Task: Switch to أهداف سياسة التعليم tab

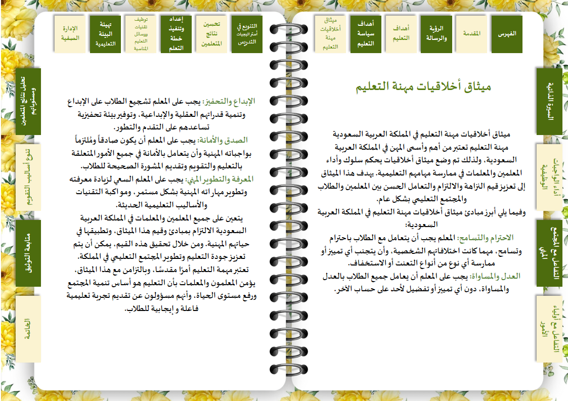Action: pyautogui.click(x=366, y=34)
